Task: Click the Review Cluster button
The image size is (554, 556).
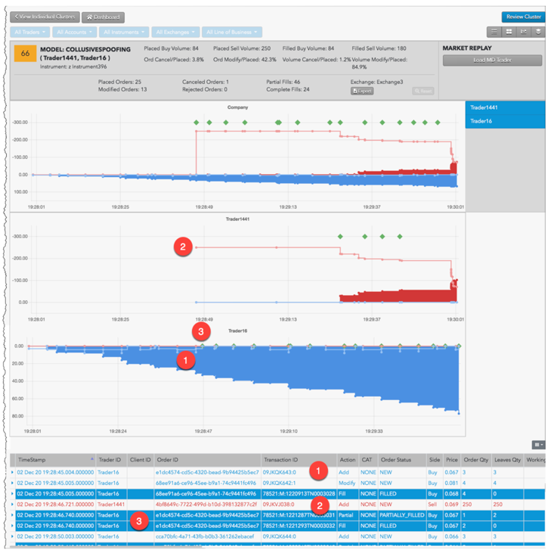Action: 523,17
